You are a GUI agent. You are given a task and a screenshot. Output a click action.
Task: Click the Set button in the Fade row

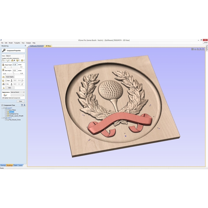pos(15,80)
